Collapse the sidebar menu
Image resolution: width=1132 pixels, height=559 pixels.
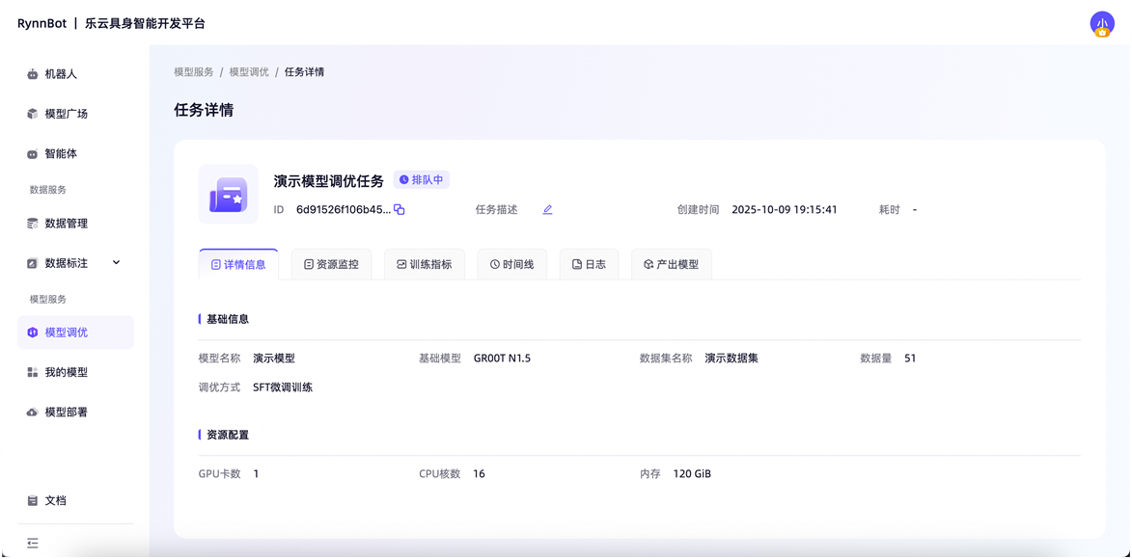(33, 544)
